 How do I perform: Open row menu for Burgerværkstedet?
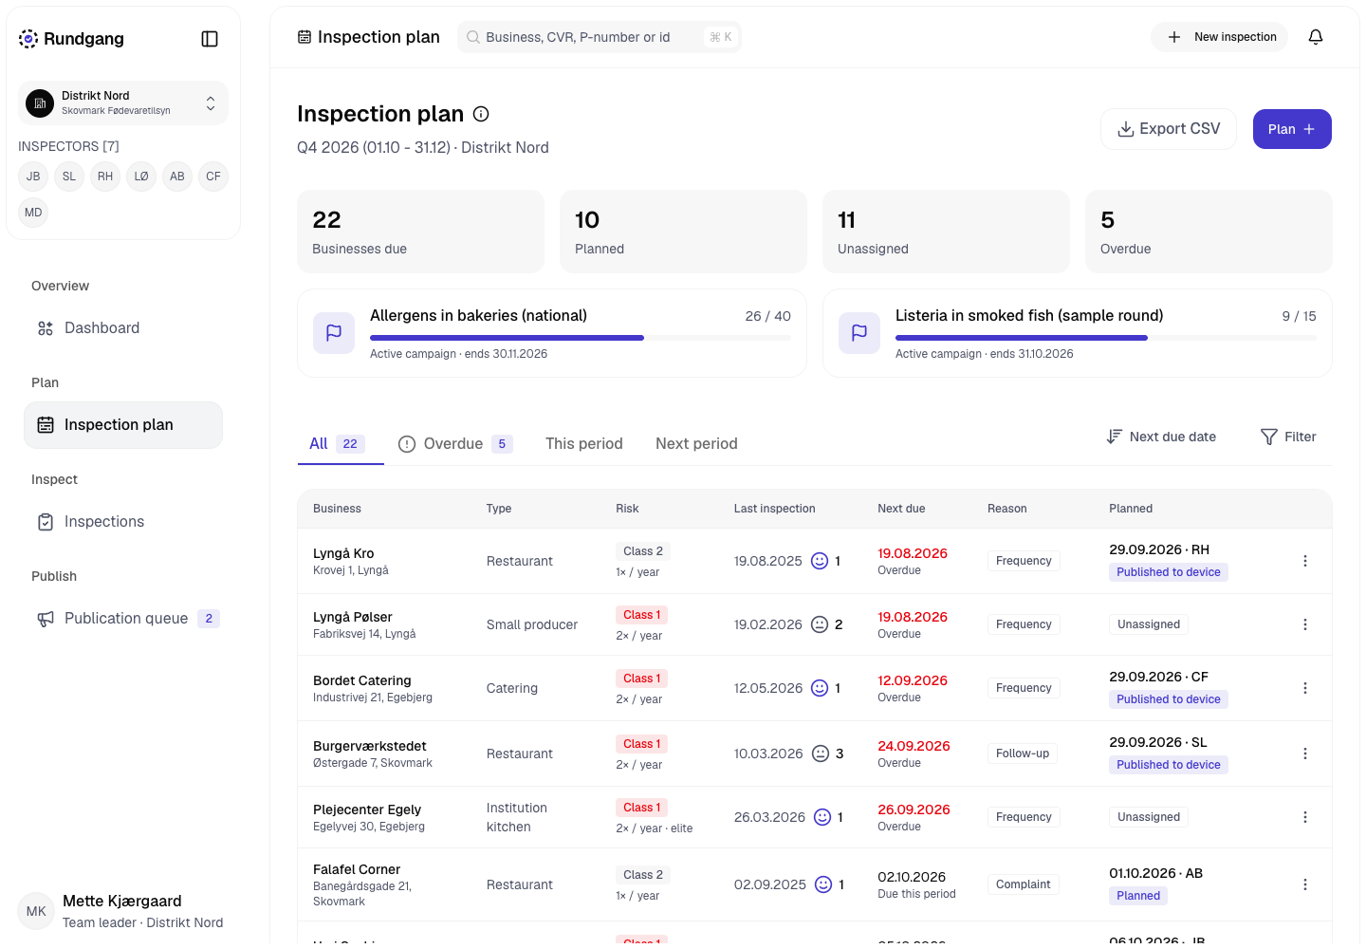[1305, 754]
